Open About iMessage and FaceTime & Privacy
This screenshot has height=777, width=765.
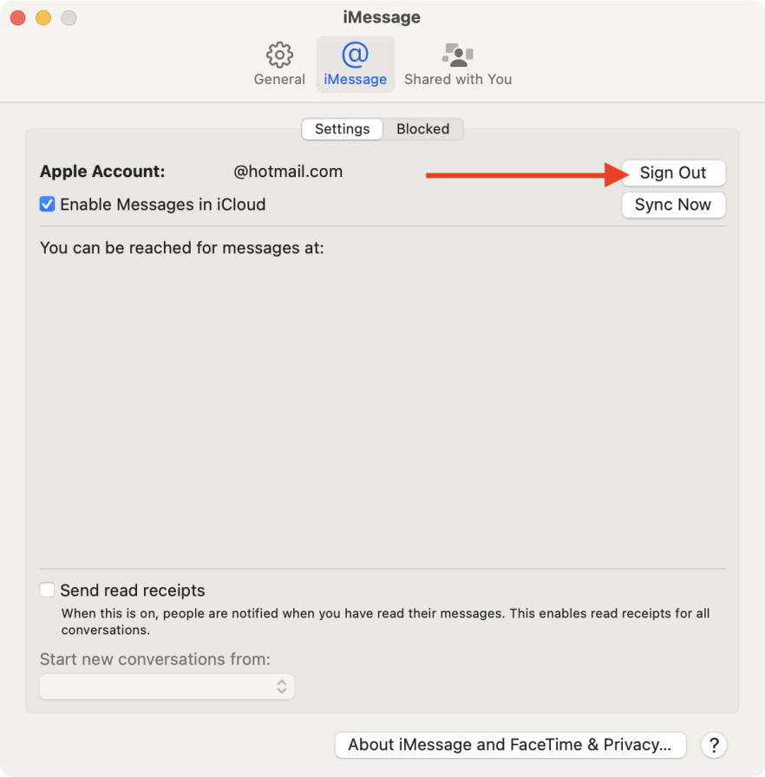pyautogui.click(x=510, y=744)
